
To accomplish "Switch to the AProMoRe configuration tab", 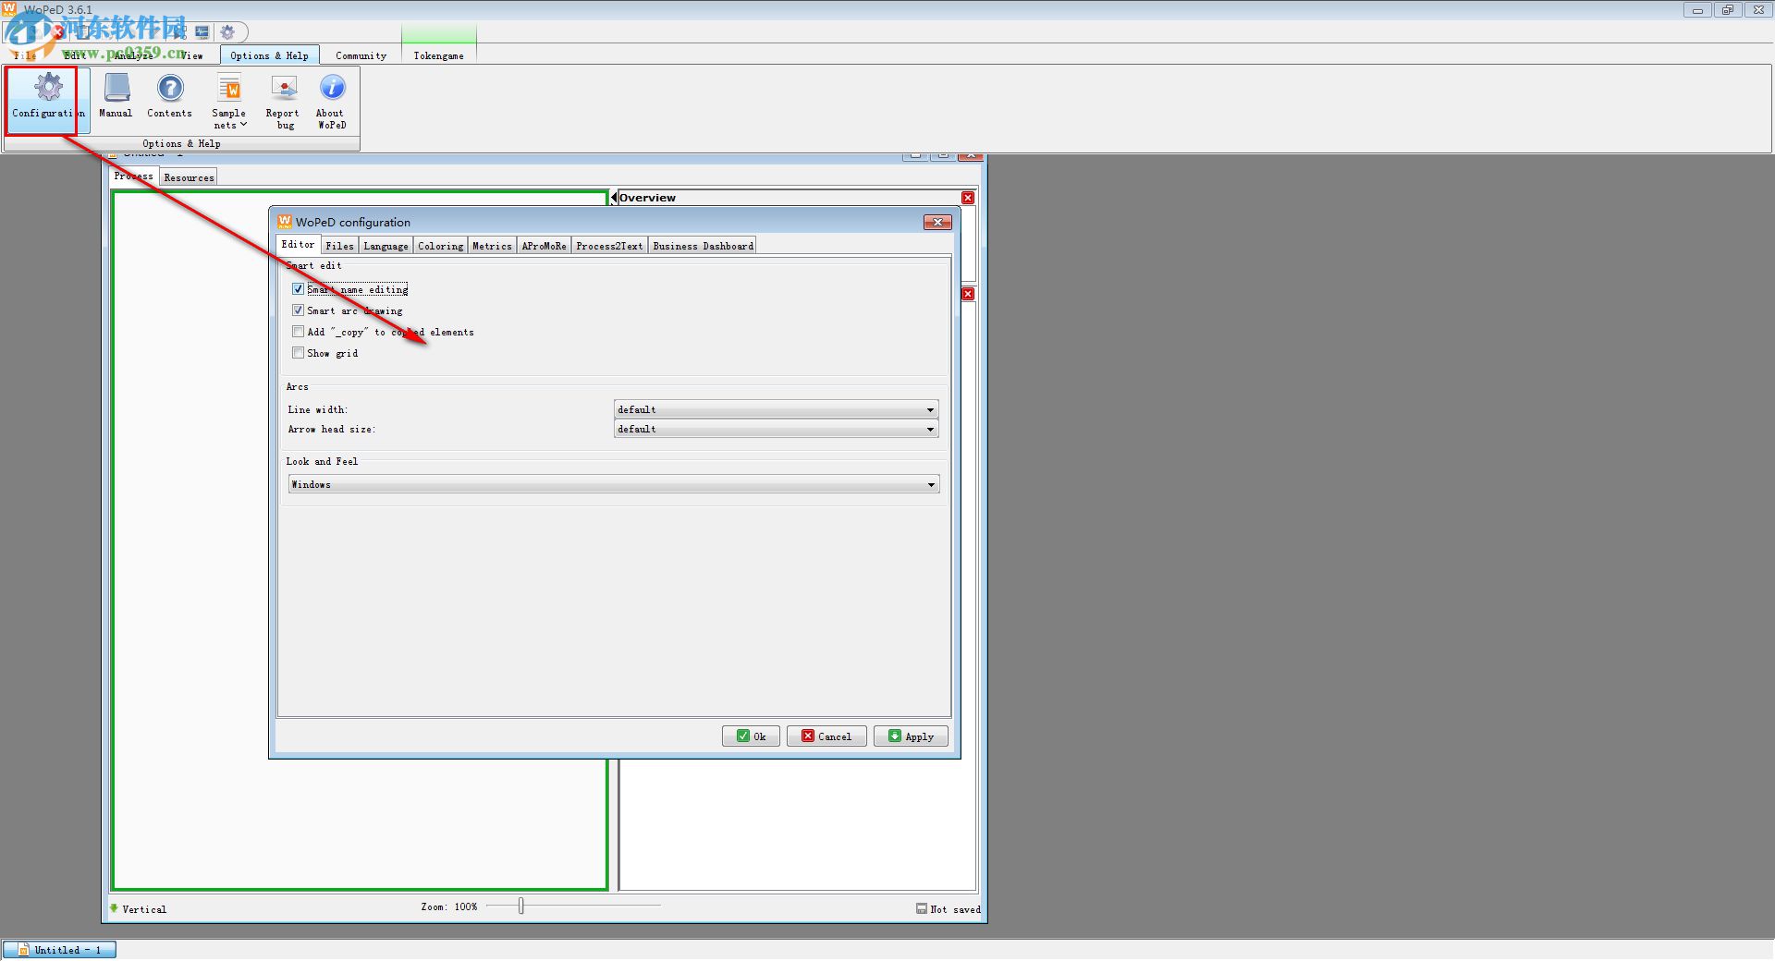I will [544, 246].
